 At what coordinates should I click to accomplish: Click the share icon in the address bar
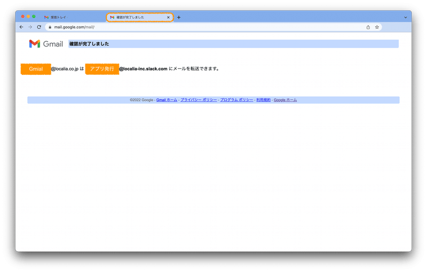(368, 27)
